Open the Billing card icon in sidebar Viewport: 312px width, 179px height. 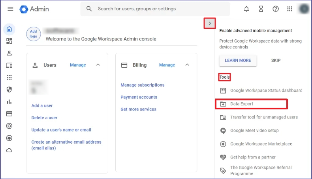pos(9,114)
